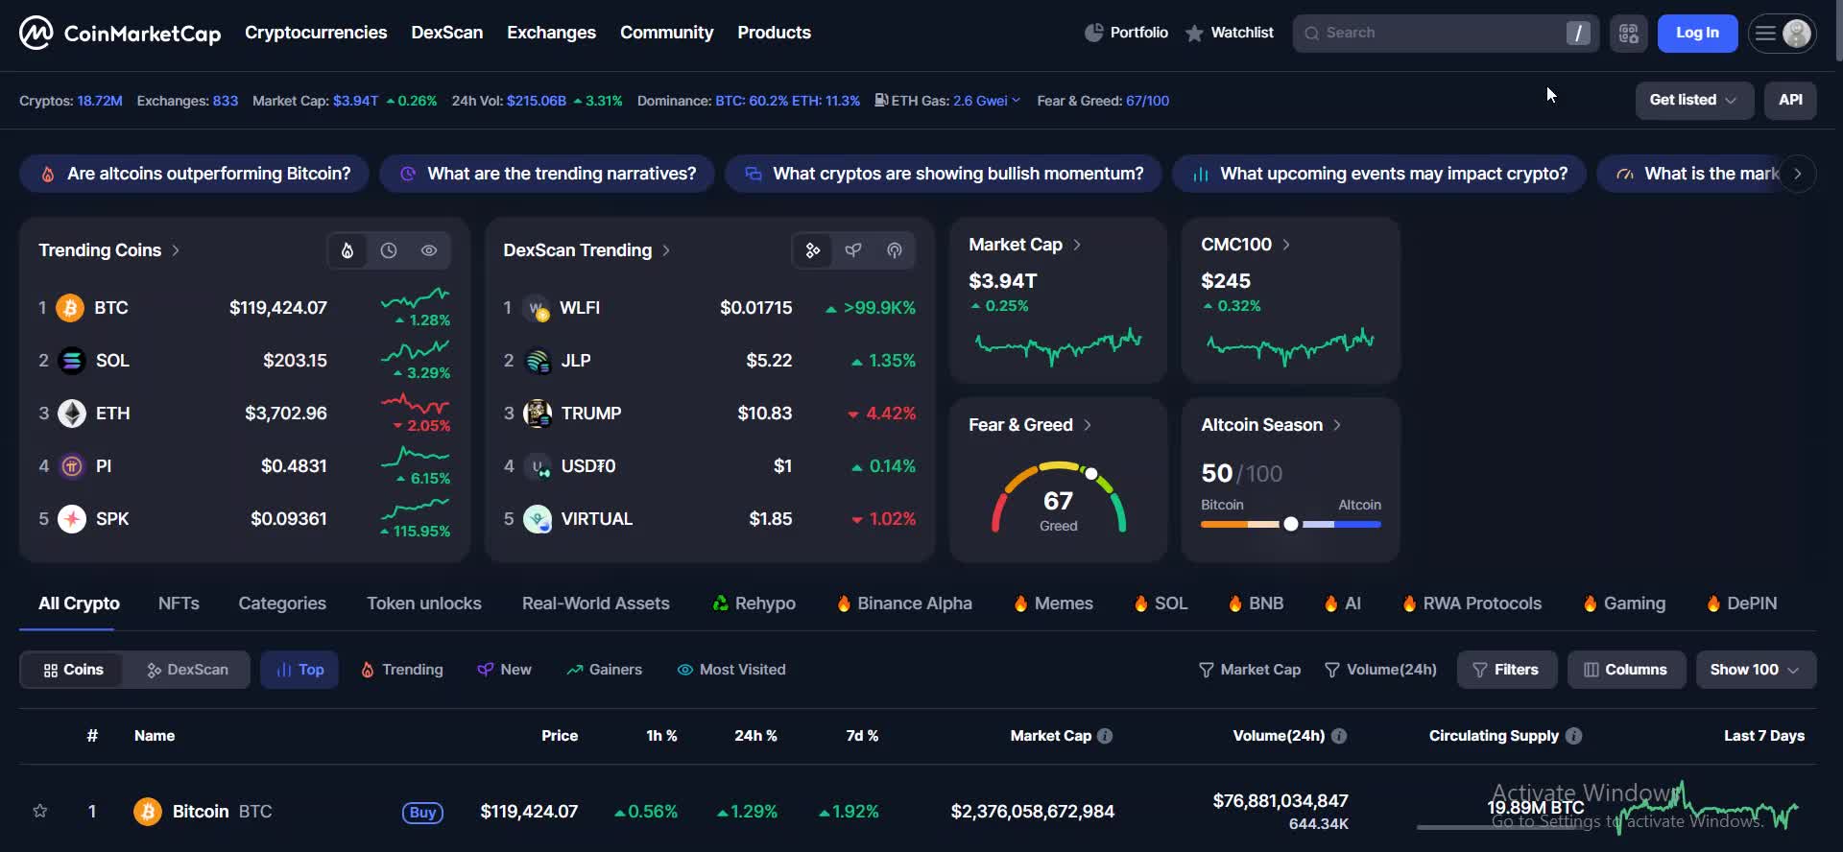Click the Market Cap column info icon
This screenshot has width=1843, height=852.
[1105, 736]
